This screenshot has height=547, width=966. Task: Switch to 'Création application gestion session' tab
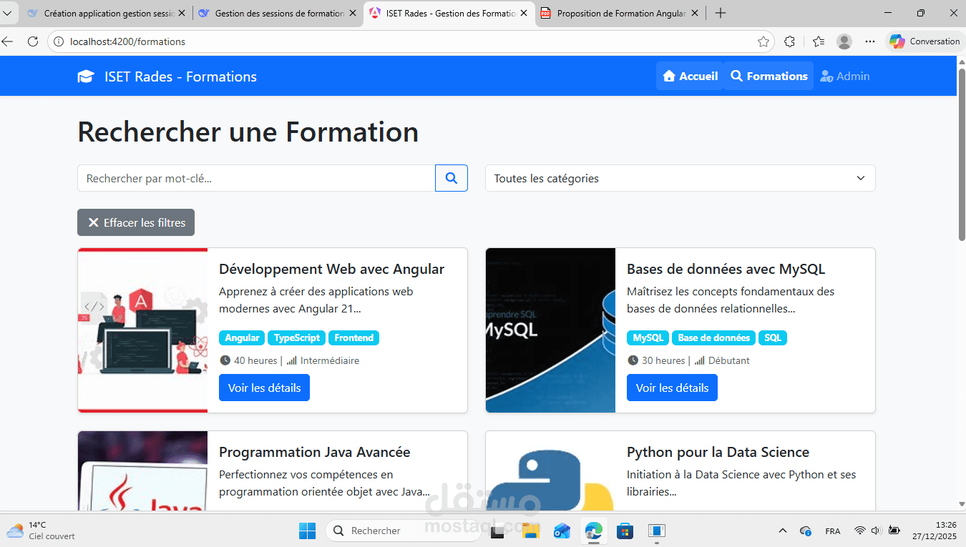point(106,13)
